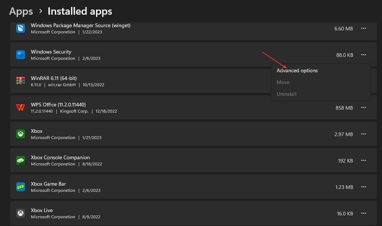
Task: Click the green Xbox app icon
Action: point(21,134)
